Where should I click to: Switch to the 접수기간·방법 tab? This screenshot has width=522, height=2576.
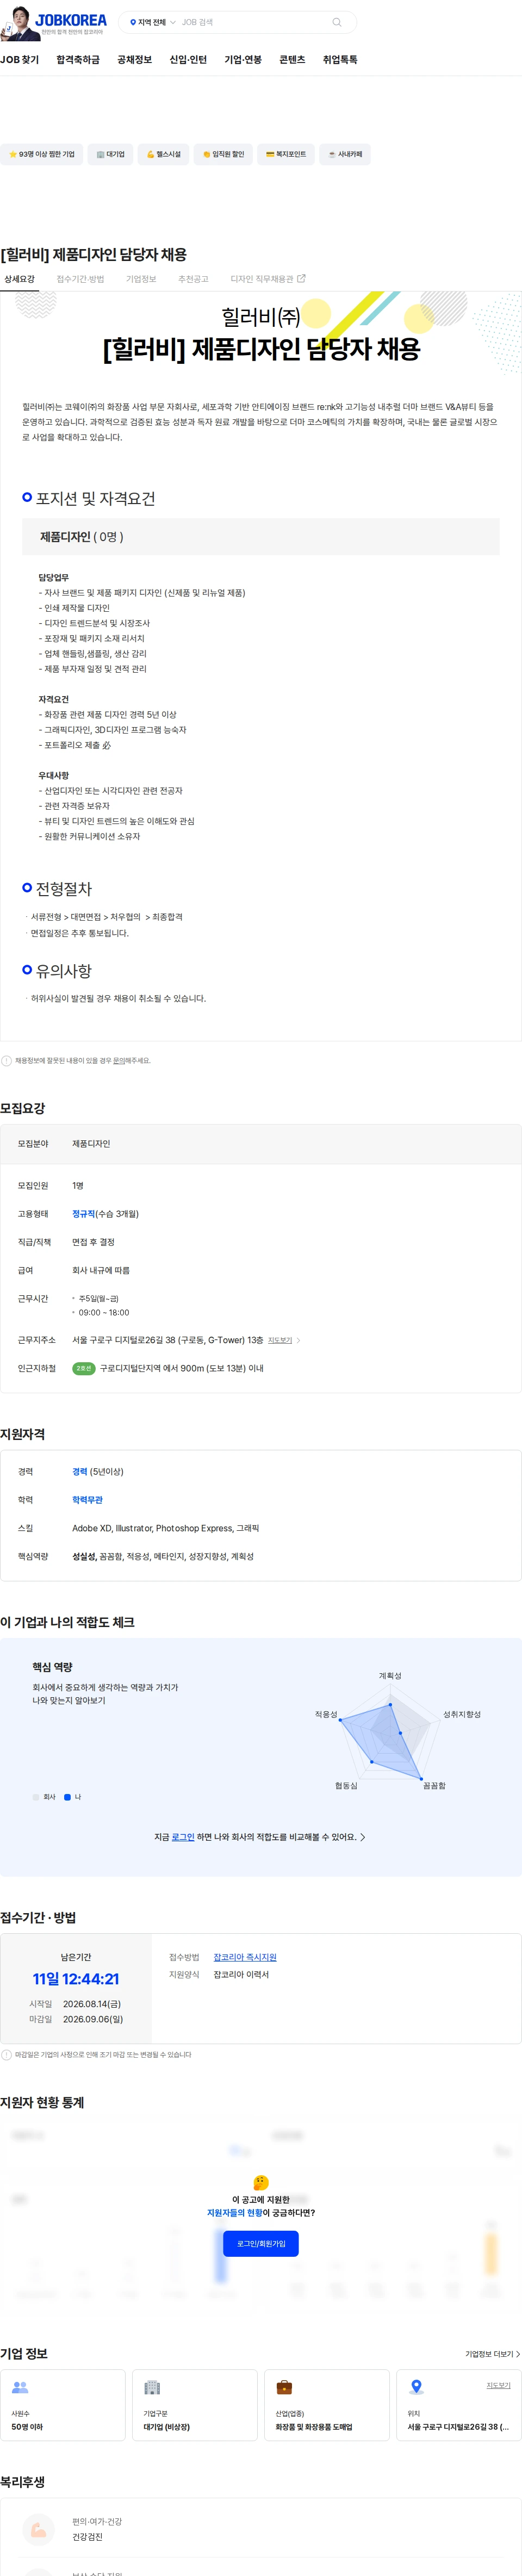click(80, 279)
